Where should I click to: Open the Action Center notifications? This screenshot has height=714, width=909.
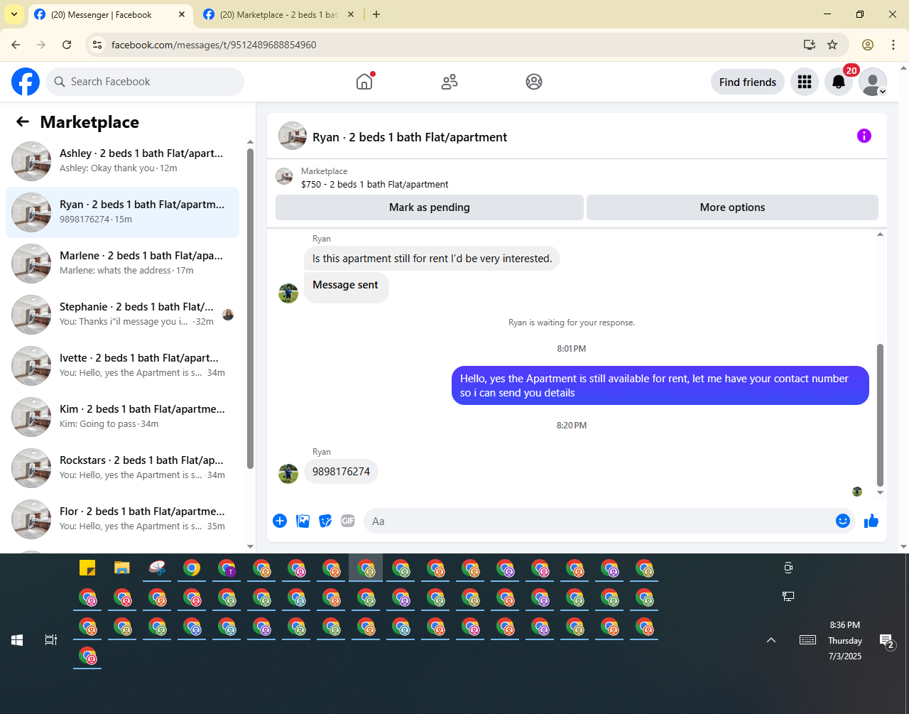886,641
